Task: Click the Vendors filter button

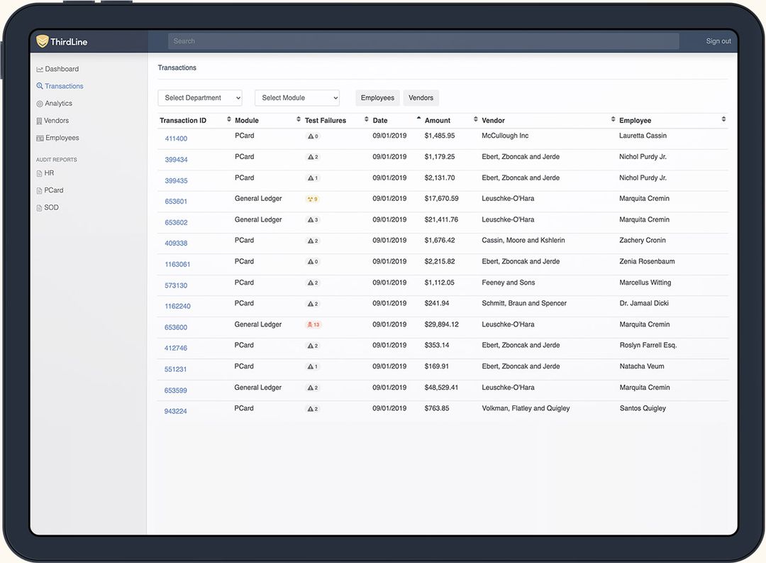Action: pyautogui.click(x=421, y=98)
